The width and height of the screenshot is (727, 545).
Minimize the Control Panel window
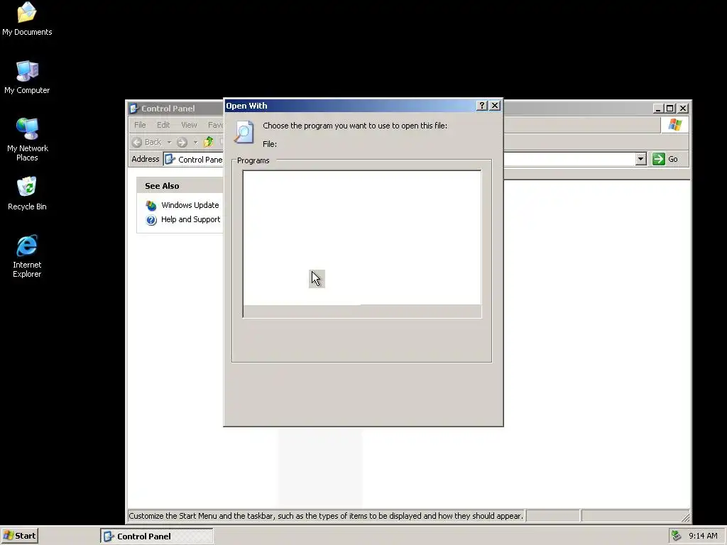tap(658, 109)
